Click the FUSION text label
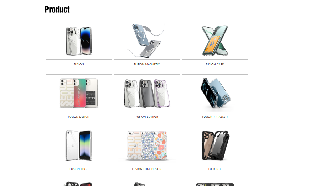 coord(79,64)
